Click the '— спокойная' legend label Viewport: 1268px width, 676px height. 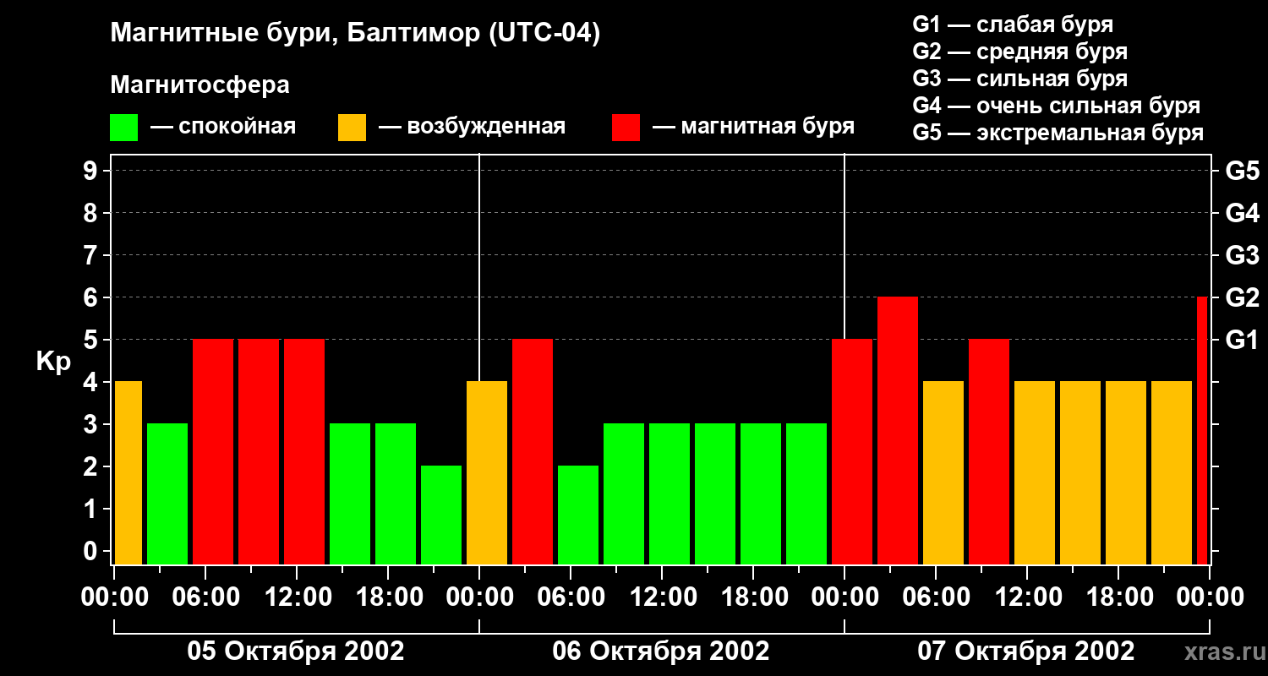(223, 127)
